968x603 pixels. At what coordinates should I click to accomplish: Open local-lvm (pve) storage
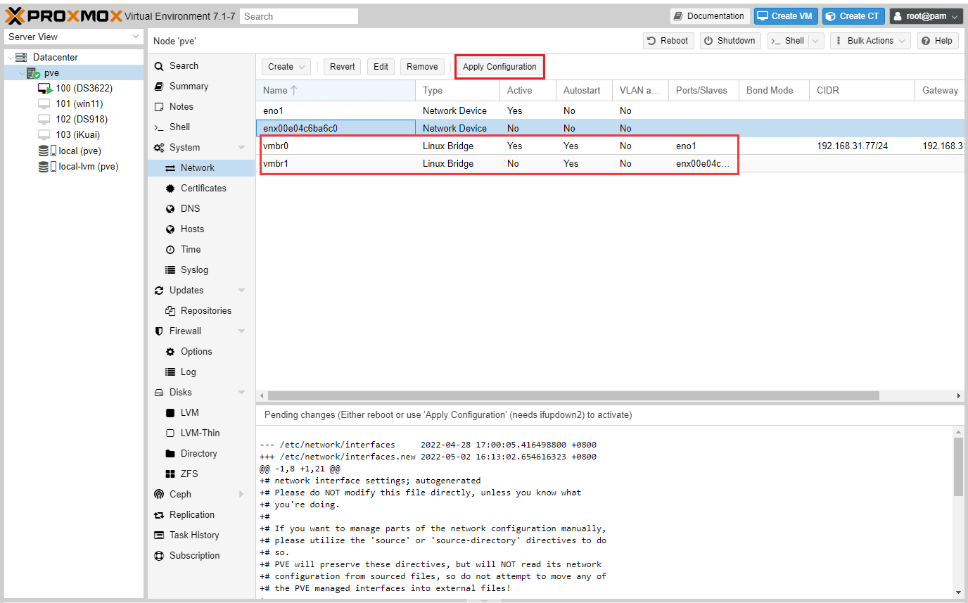78,167
